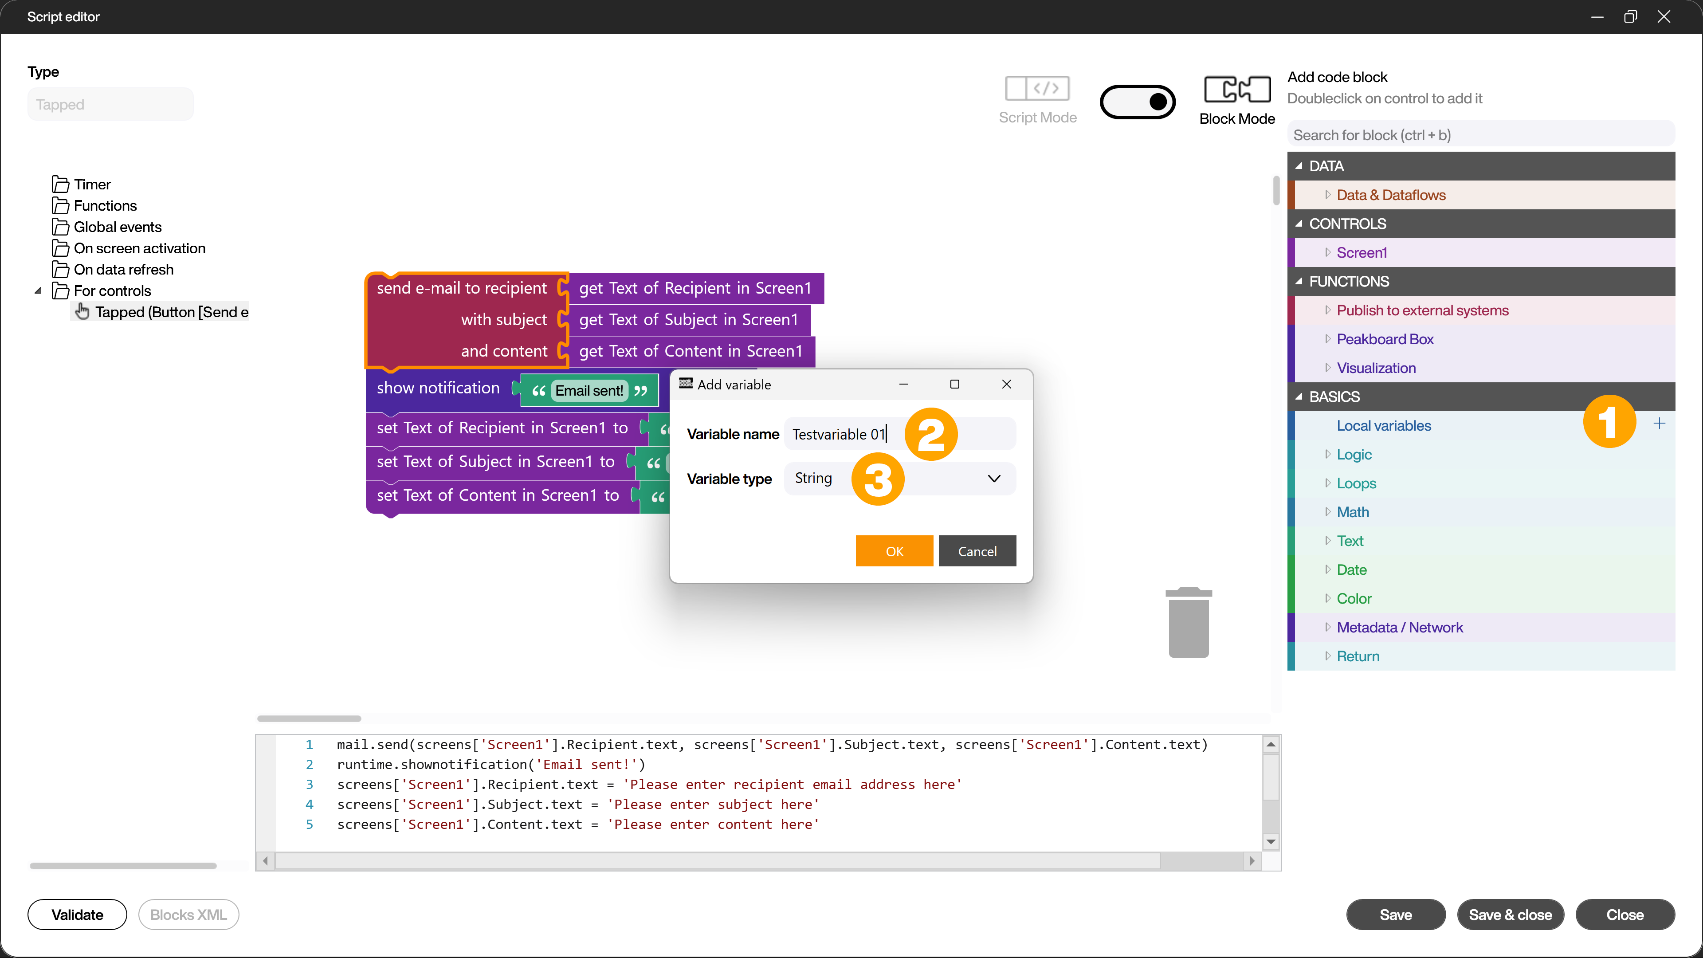
Task: Click Save & close
Action: point(1510,915)
